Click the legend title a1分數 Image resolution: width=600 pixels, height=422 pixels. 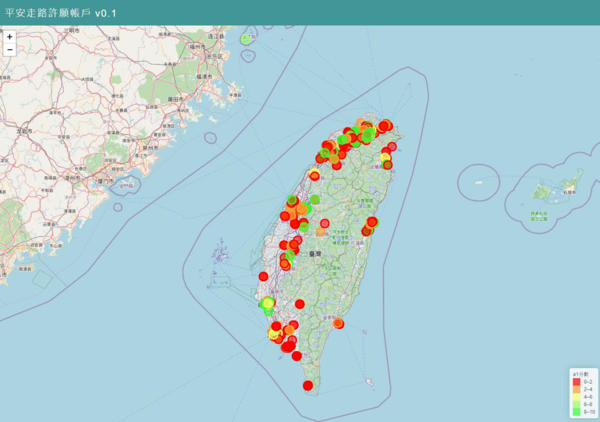point(581,374)
